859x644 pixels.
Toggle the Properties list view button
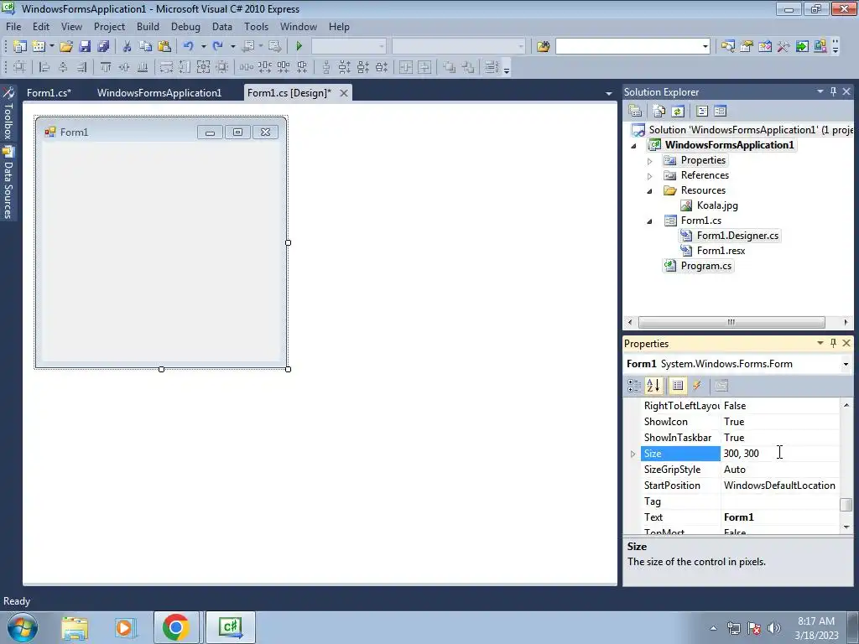click(x=678, y=386)
